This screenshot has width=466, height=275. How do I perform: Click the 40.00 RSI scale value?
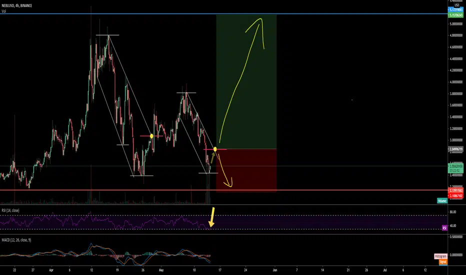click(453, 225)
